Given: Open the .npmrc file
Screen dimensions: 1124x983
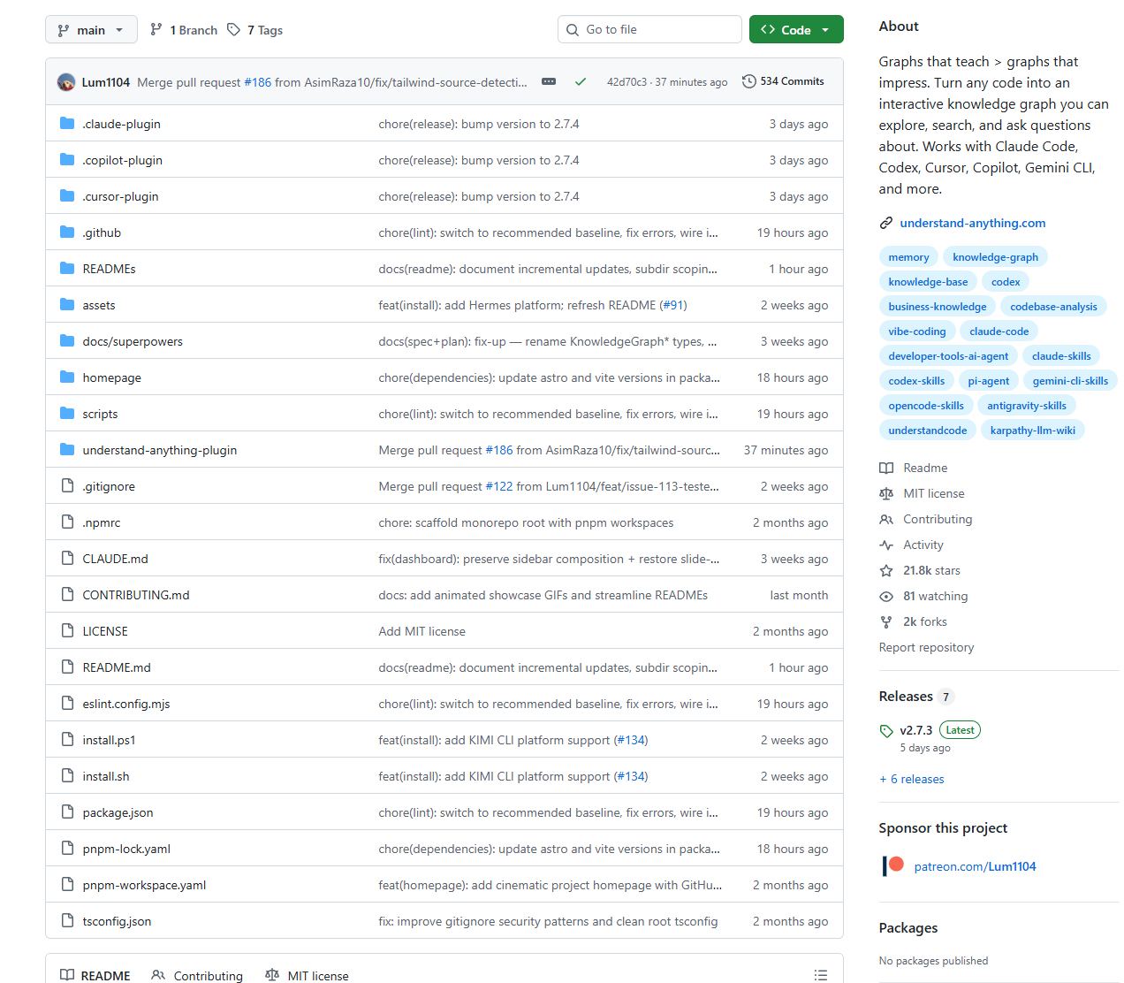Looking at the screenshot, I should (102, 522).
